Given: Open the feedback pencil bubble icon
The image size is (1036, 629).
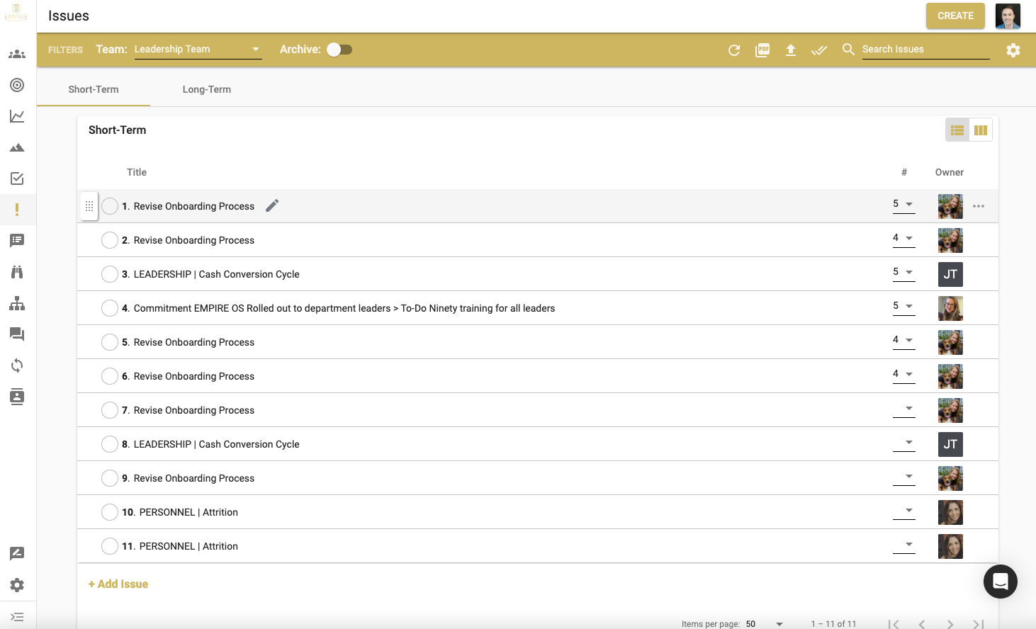Looking at the screenshot, I should [x=17, y=554].
